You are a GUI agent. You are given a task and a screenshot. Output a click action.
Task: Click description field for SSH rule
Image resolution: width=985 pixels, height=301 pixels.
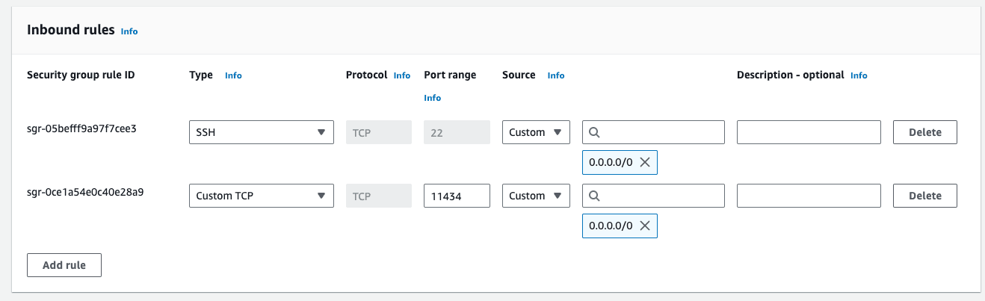(809, 132)
